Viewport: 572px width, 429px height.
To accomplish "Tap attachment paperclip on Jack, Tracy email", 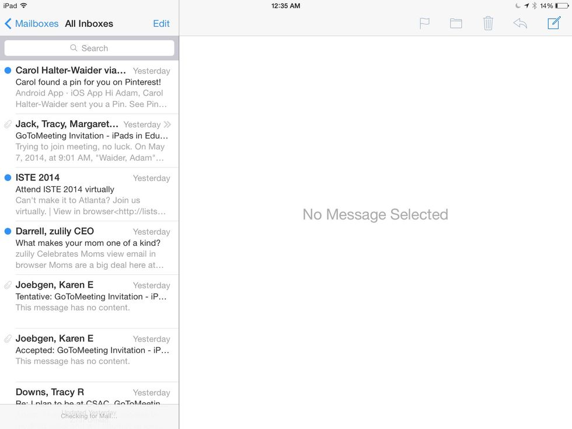I will click(x=8, y=124).
